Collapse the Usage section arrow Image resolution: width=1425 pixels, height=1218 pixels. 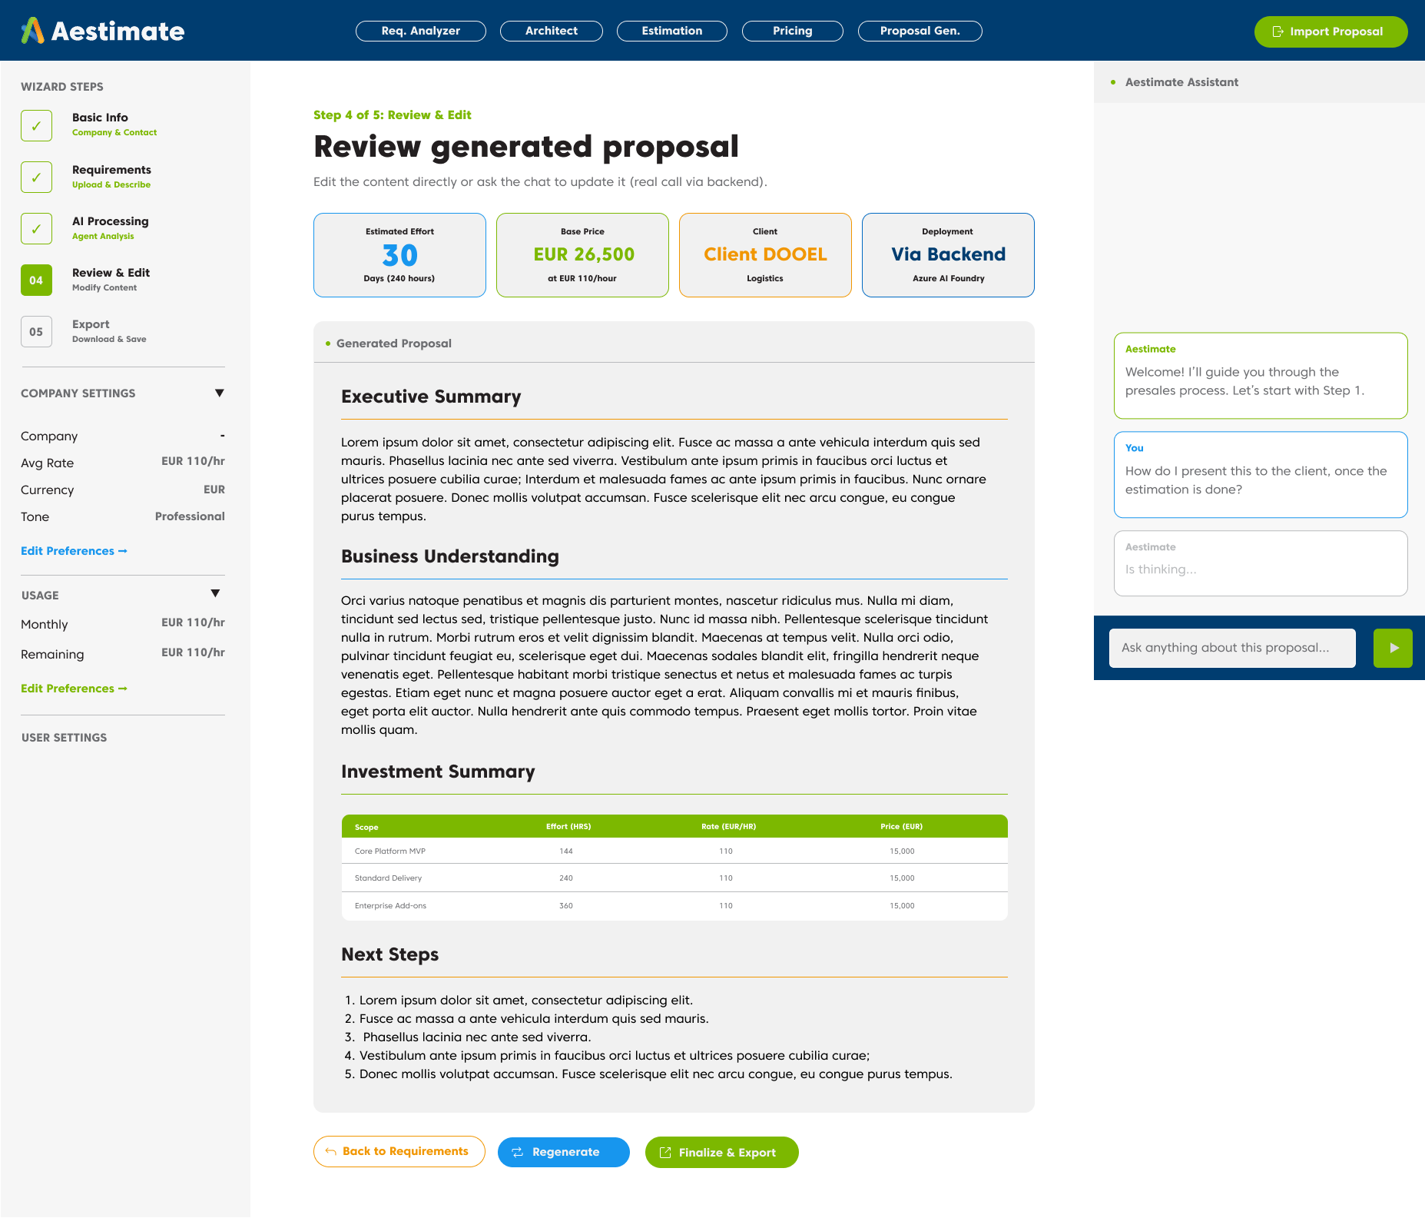click(x=215, y=593)
